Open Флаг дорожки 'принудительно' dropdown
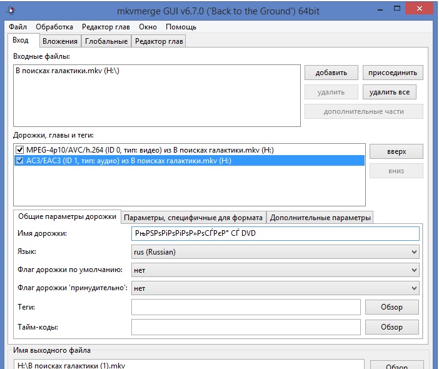The image size is (439, 369). click(x=275, y=288)
